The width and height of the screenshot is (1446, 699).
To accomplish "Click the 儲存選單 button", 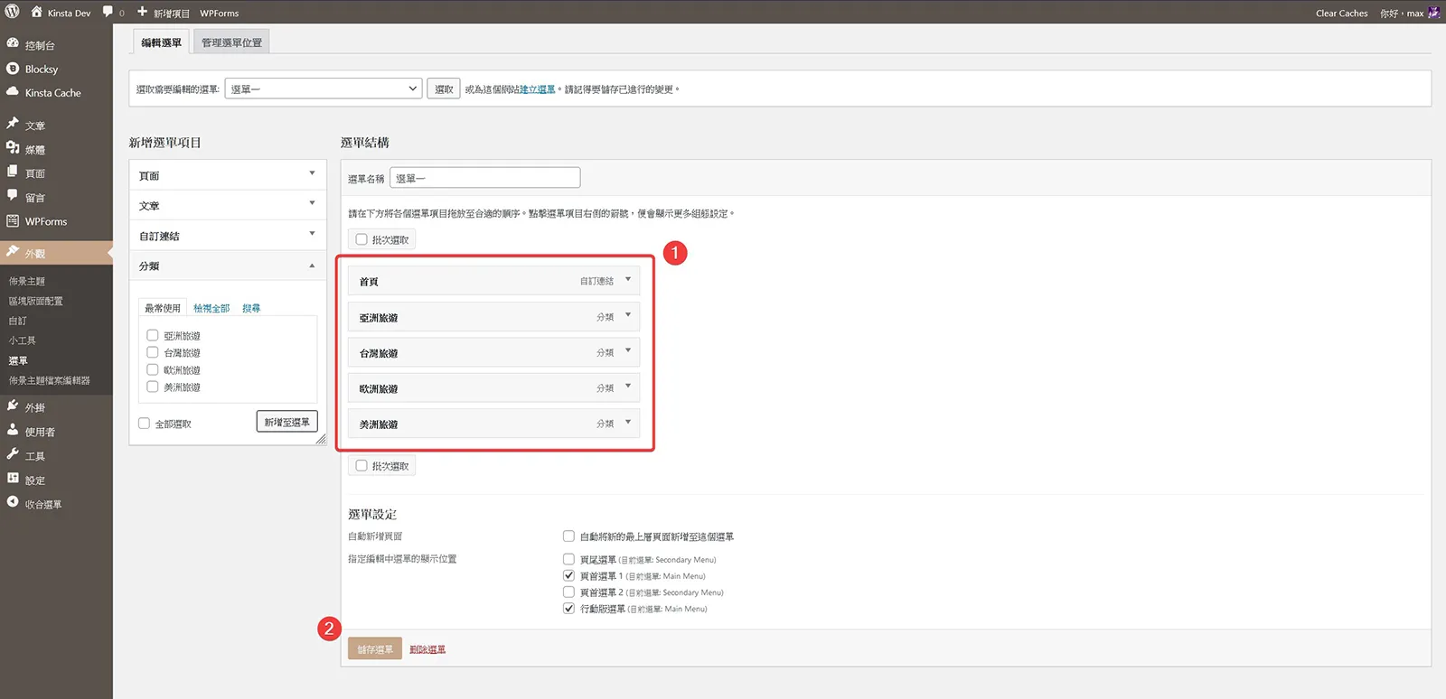I will click(375, 648).
